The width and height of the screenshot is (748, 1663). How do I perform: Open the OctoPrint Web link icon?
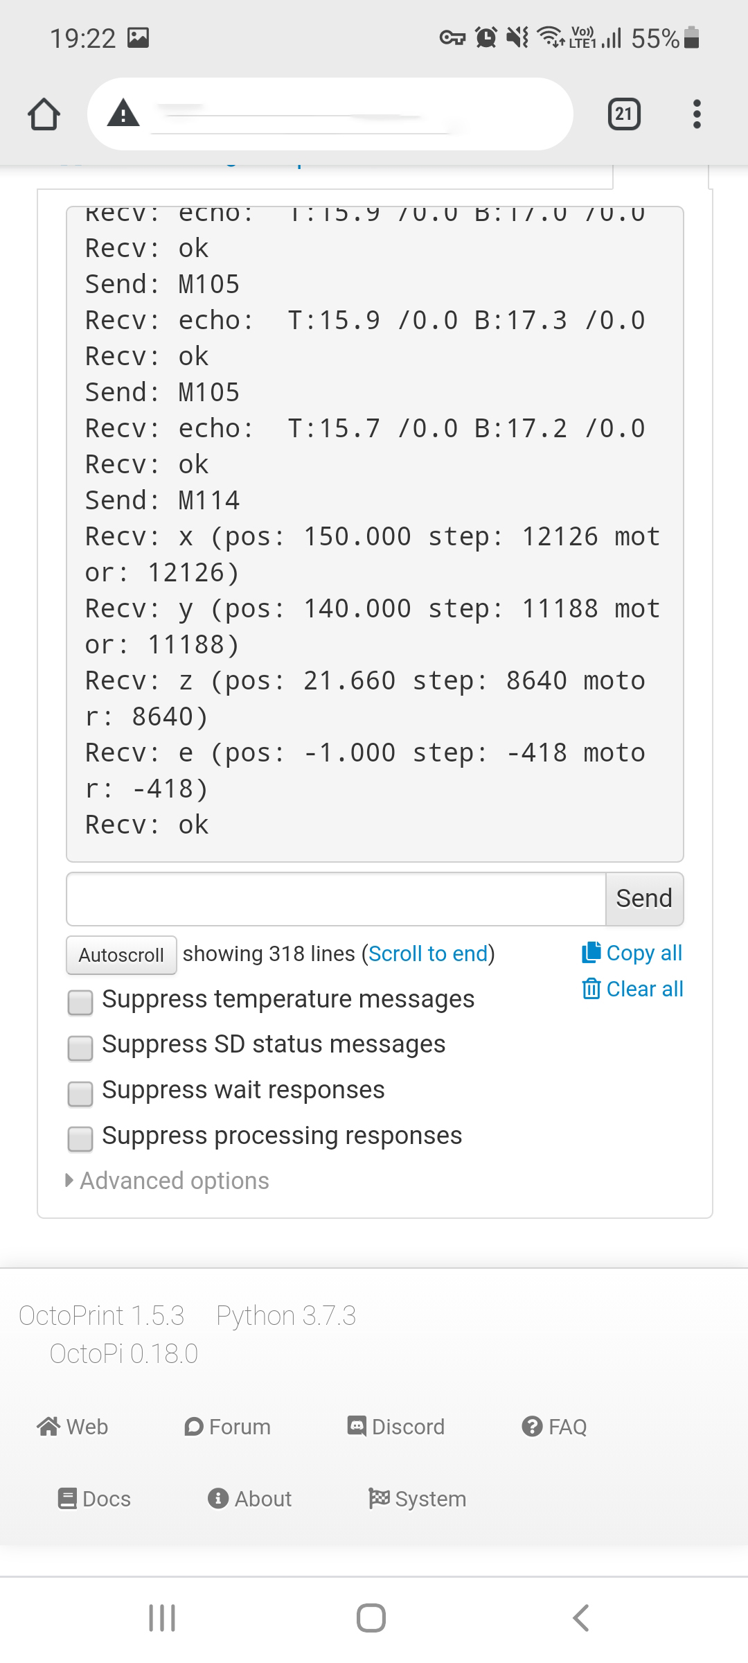pyautogui.click(x=48, y=1426)
